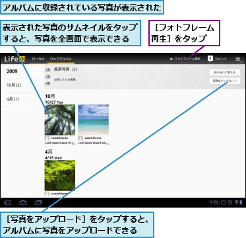This screenshot has height=238, width=246.
Task: Tap the 知り合いに教える button
Action: [225, 72]
